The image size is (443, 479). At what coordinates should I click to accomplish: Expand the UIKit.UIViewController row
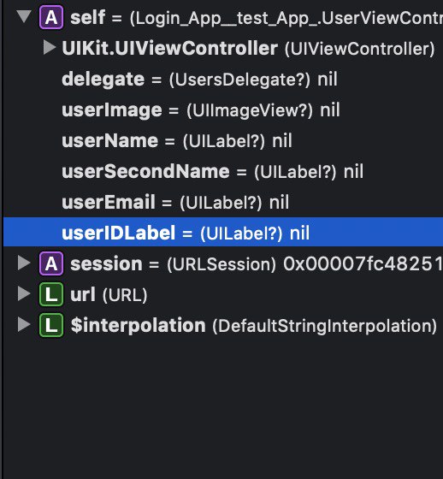pos(50,48)
